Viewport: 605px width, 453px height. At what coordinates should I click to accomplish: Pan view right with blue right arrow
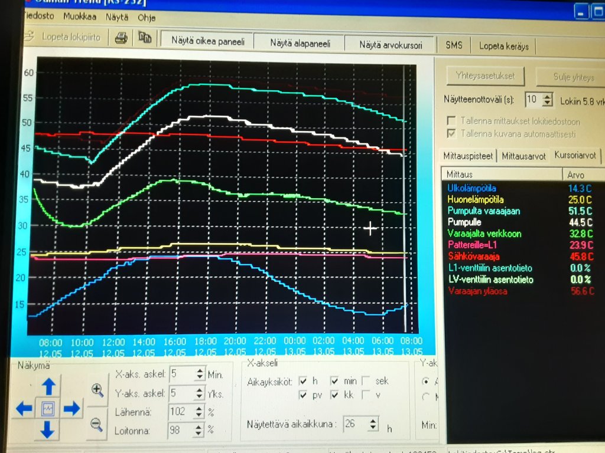tap(71, 408)
